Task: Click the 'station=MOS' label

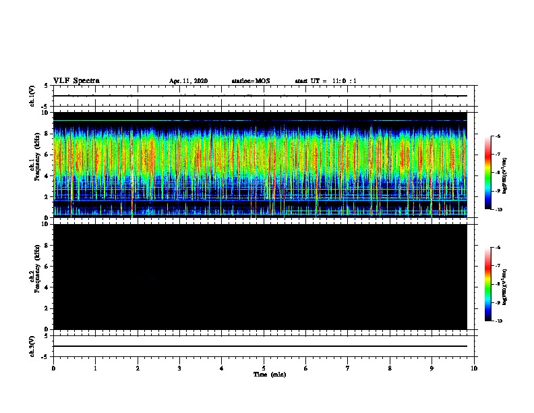Action: [251, 81]
